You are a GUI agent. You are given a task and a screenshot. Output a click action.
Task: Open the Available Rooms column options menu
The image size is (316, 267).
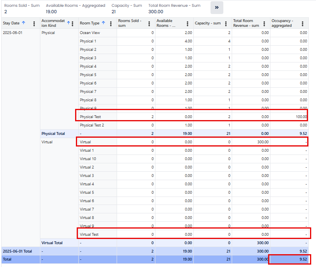click(x=188, y=24)
